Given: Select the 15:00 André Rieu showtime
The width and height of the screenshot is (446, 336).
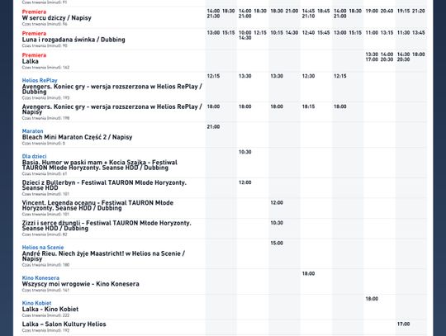Looking at the screenshot, I should coord(277,243).
